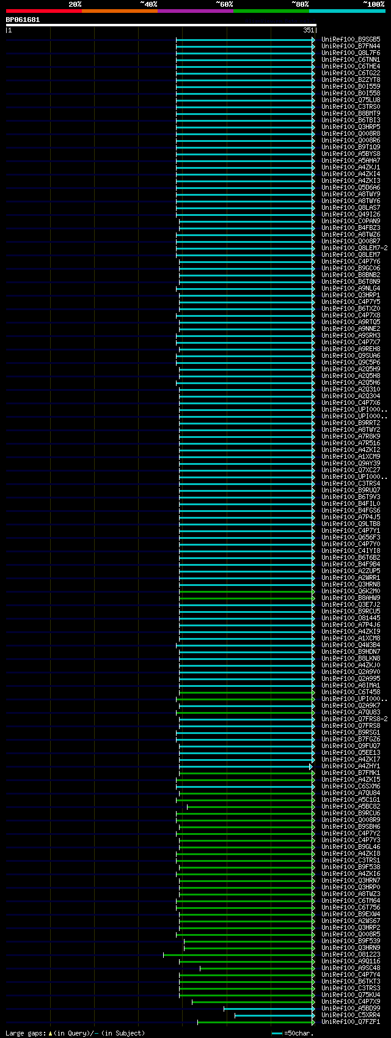Open the UniRef100_B2ZYT8 hit
Viewport: 391px width, 1038px height.
[351, 80]
